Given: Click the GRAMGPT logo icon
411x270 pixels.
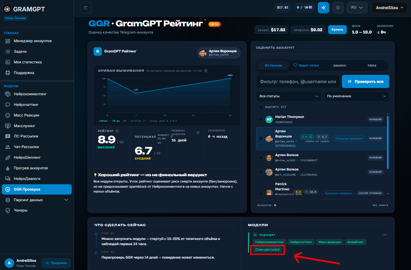Looking at the screenshot, I should coord(7,9).
